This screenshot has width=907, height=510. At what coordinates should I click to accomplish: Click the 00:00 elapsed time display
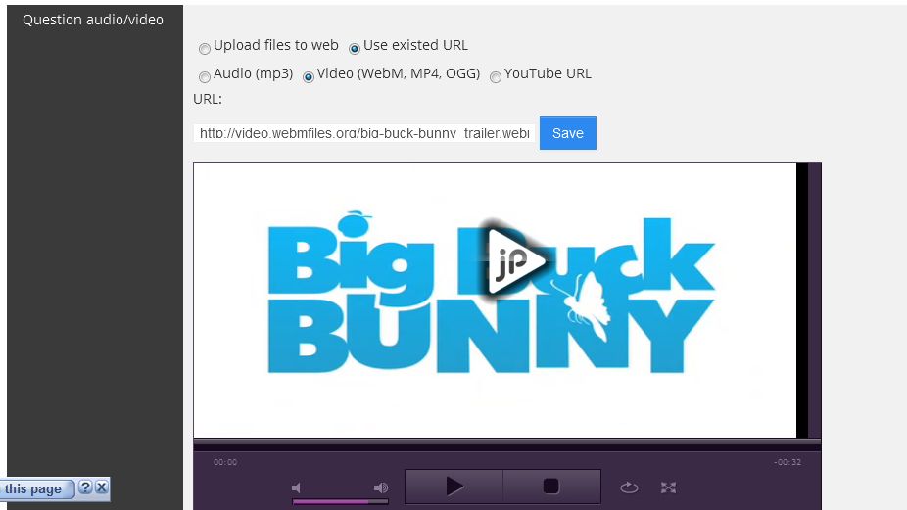click(x=225, y=462)
